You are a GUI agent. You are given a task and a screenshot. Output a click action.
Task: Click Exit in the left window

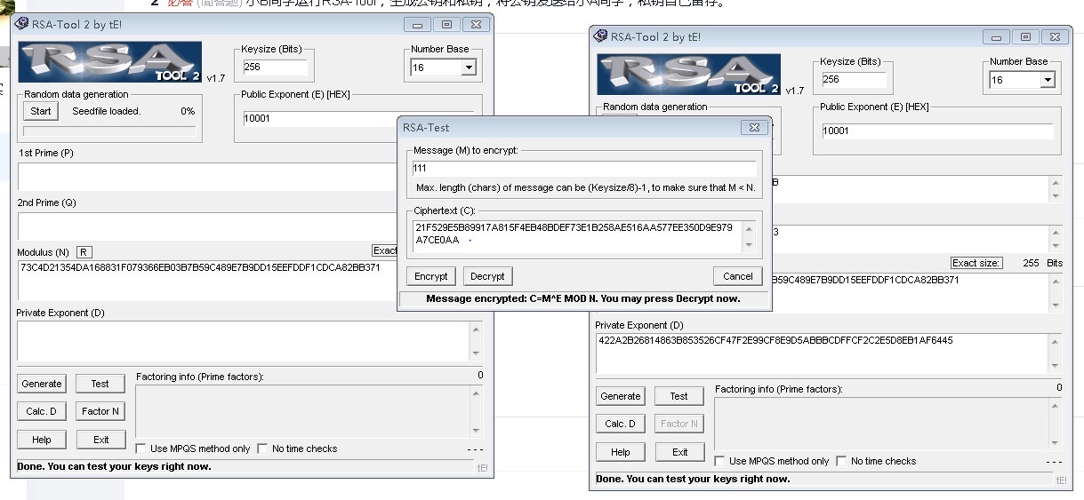pyautogui.click(x=100, y=440)
